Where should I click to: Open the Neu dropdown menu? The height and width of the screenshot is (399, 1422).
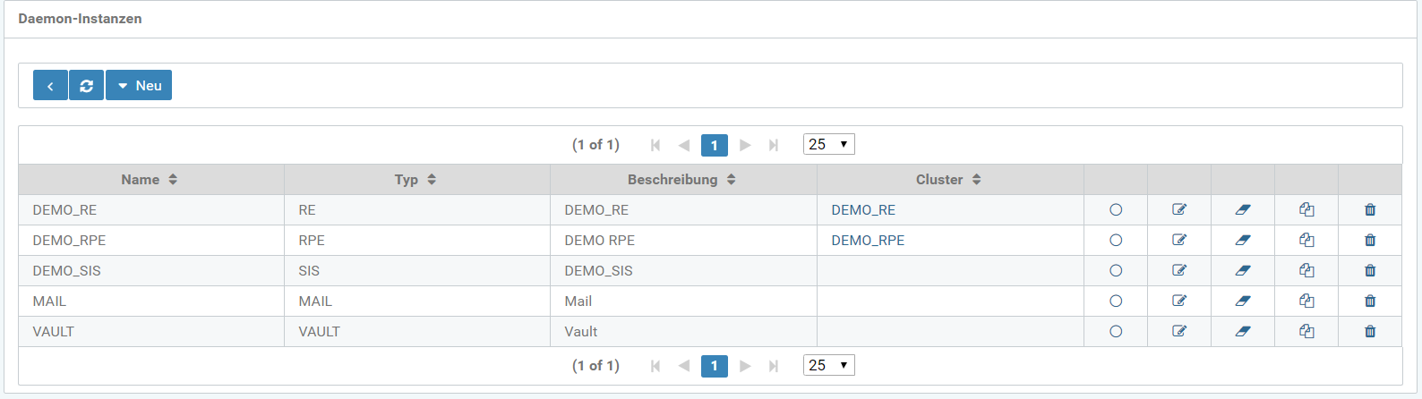139,86
